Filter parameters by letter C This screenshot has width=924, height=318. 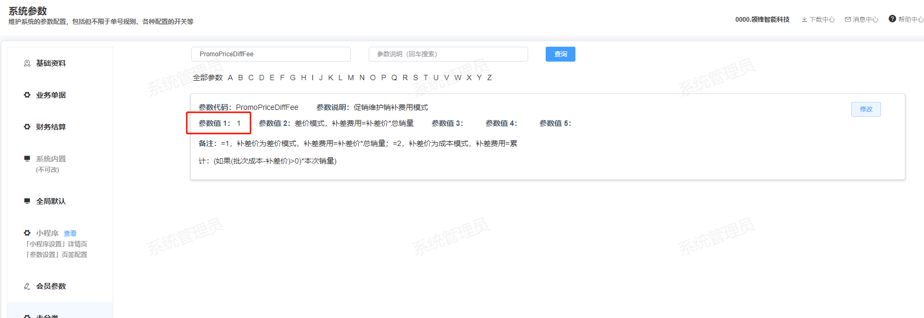point(251,78)
